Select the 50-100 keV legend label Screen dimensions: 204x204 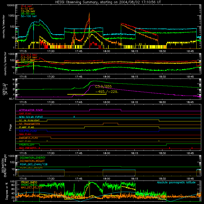29,16
